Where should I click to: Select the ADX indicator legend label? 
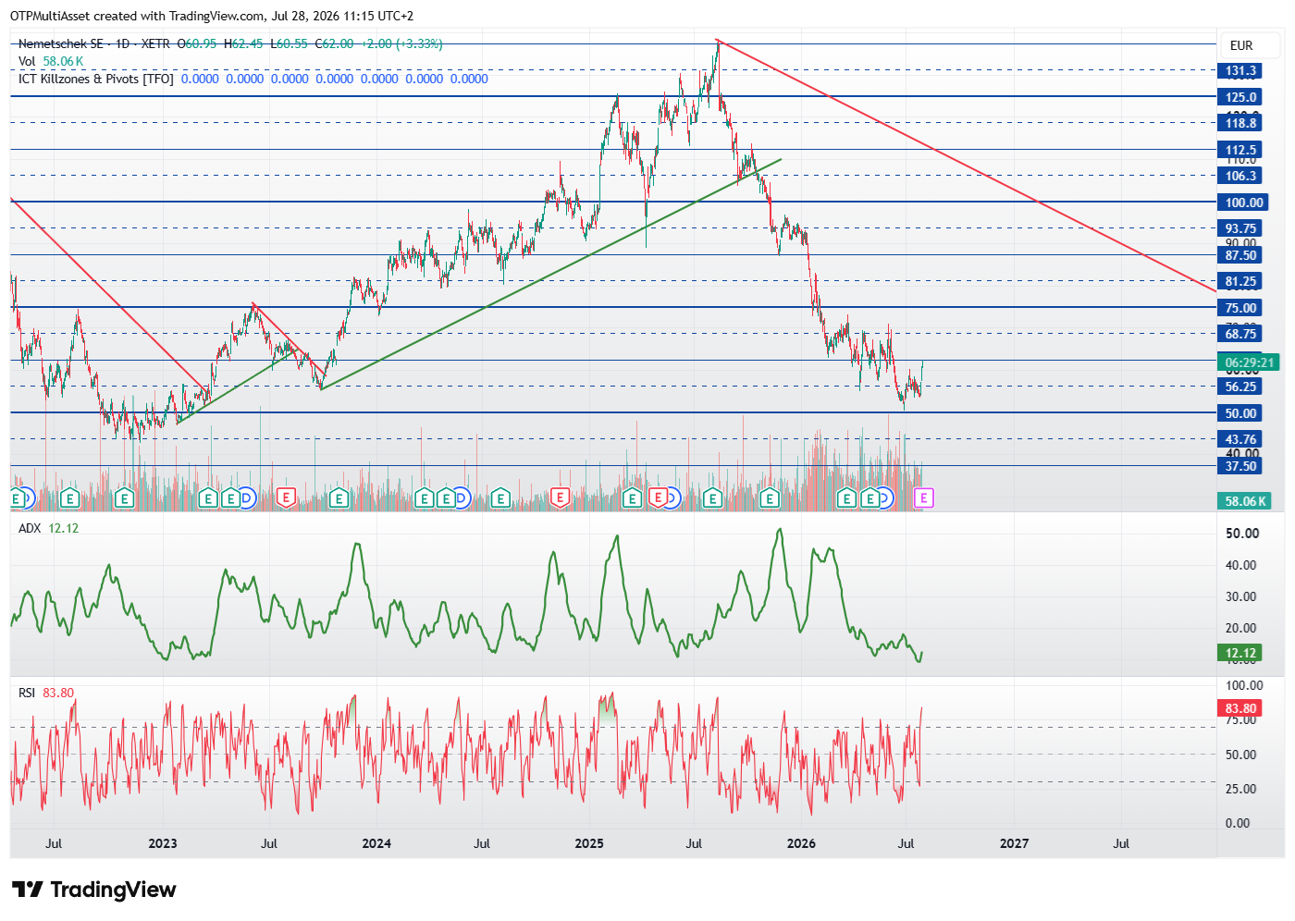point(30,528)
